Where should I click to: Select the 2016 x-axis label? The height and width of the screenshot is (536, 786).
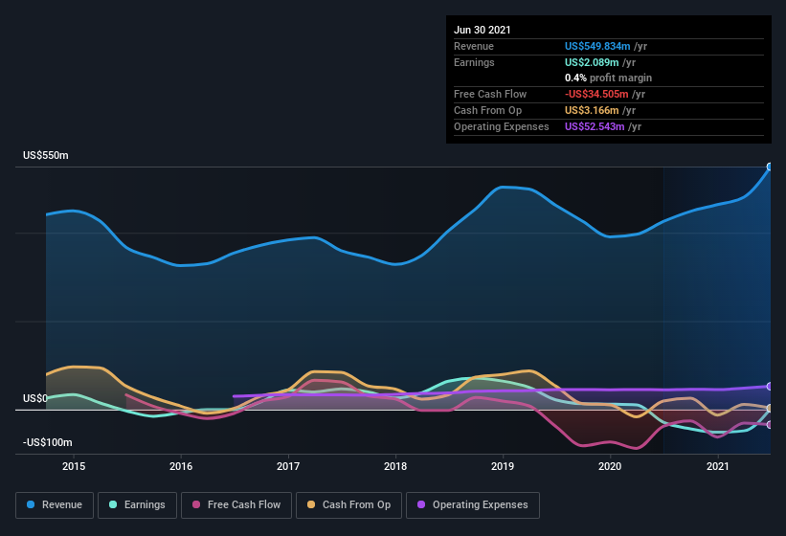(181, 466)
